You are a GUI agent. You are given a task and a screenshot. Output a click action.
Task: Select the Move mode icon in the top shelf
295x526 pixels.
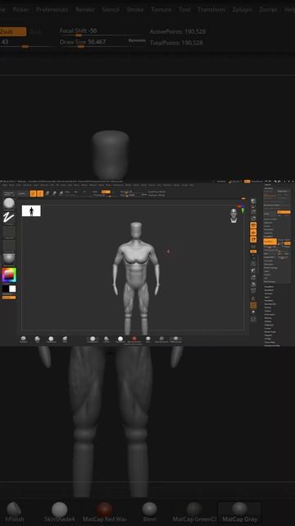48,194
